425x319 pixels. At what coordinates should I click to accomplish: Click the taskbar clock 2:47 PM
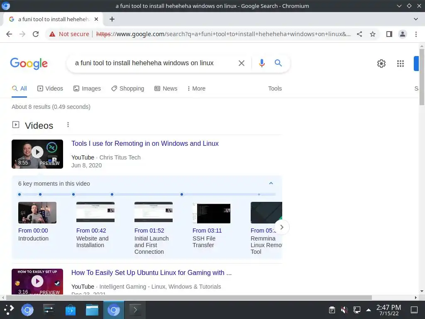pos(388,310)
